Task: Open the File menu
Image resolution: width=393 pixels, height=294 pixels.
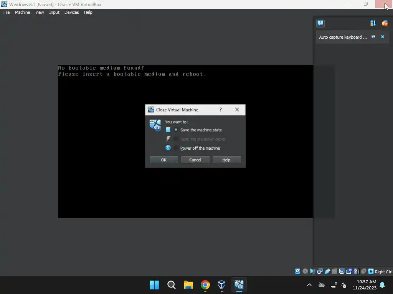Action: point(7,12)
